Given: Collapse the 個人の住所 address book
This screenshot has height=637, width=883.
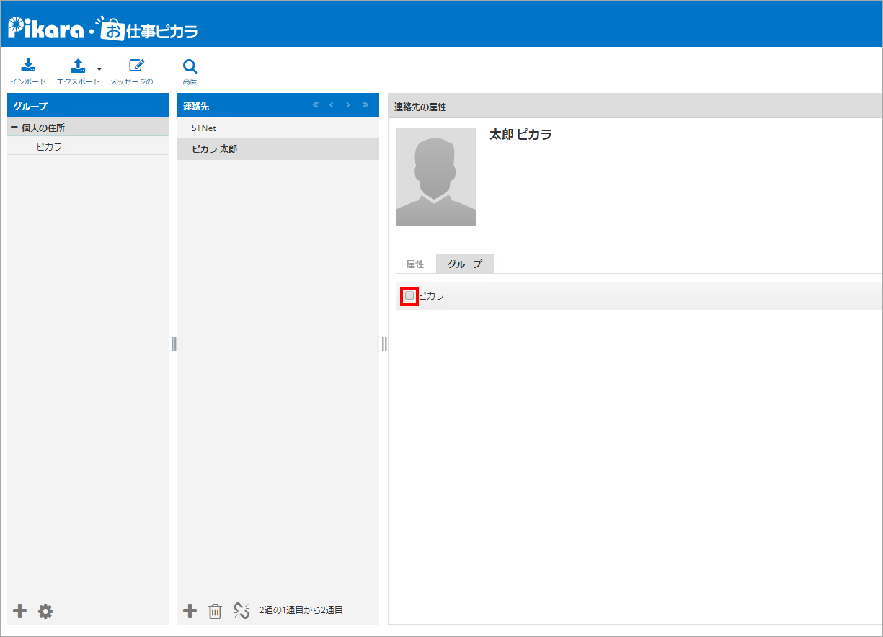Looking at the screenshot, I should tap(14, 128).
